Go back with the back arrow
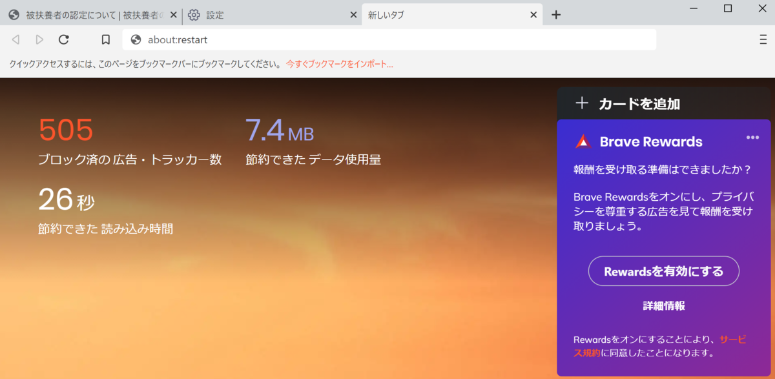This screenshot has width=775, height=379. click(x=16, y=39)
